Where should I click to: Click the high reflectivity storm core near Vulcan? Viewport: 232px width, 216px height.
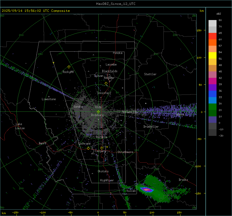[x=146, y=190]
